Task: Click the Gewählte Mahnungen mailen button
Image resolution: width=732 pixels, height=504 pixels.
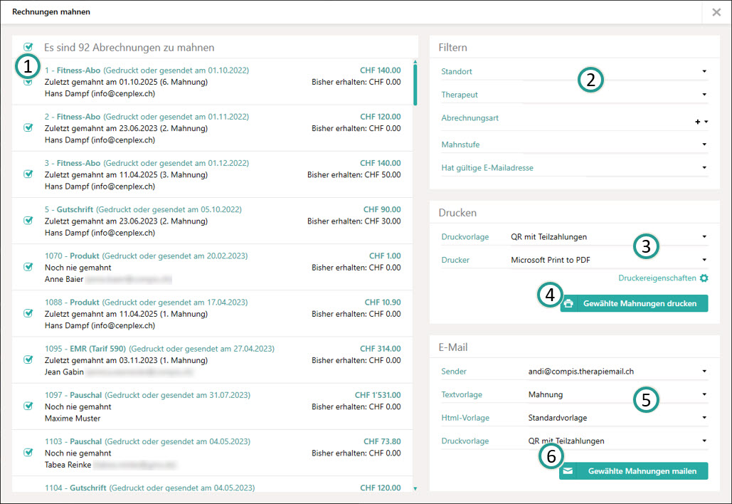Action: click(634, 471)
